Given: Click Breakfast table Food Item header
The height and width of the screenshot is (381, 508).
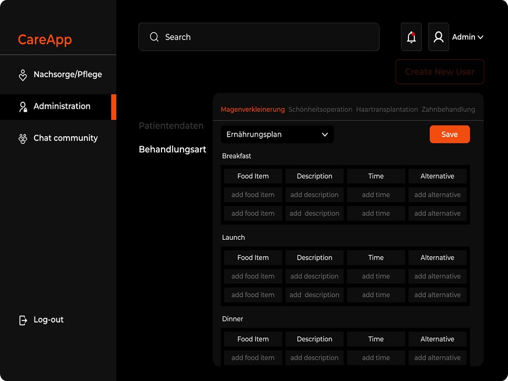Looking at the screenshot, I should (253, 176).
